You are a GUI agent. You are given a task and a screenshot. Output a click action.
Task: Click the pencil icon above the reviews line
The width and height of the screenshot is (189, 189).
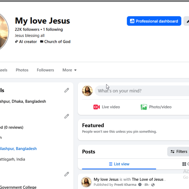point(67,116)
